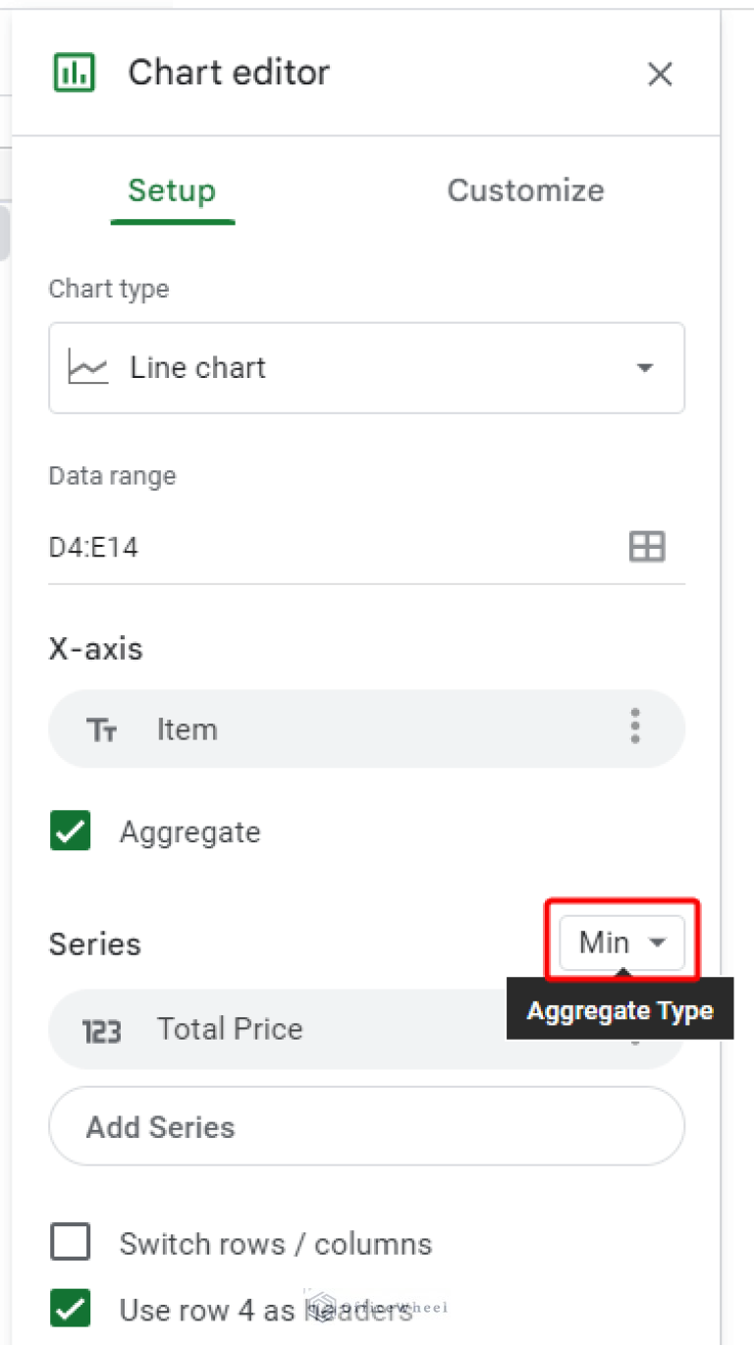
Task: Click the Aggregate Type tooltip
Action: pos(619,1011)
